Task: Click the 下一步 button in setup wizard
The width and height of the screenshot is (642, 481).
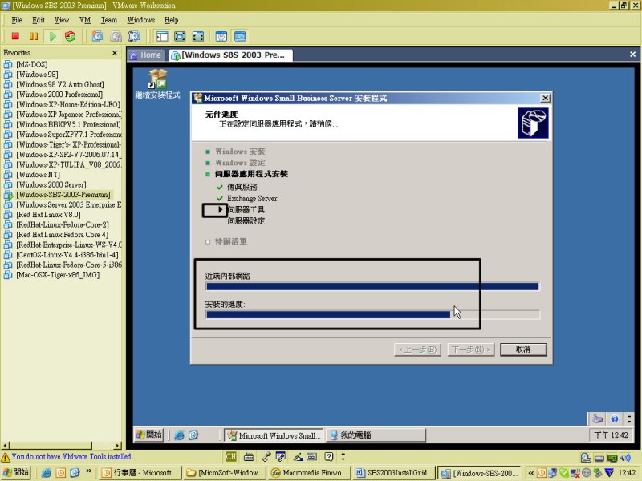Action: (471, 350)
